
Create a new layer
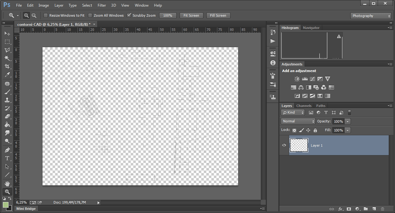click(374, 209)
